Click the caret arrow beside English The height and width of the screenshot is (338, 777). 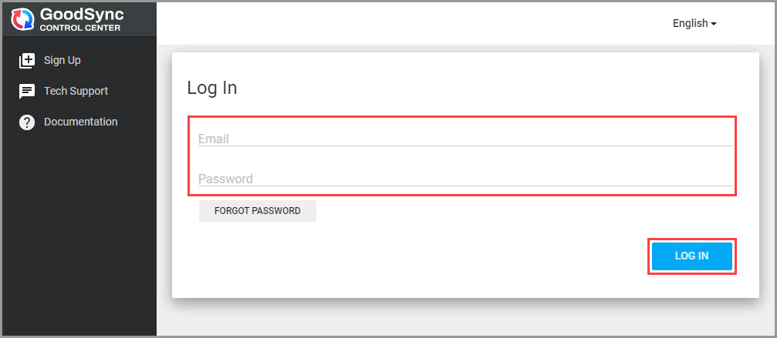pos(714,24)
